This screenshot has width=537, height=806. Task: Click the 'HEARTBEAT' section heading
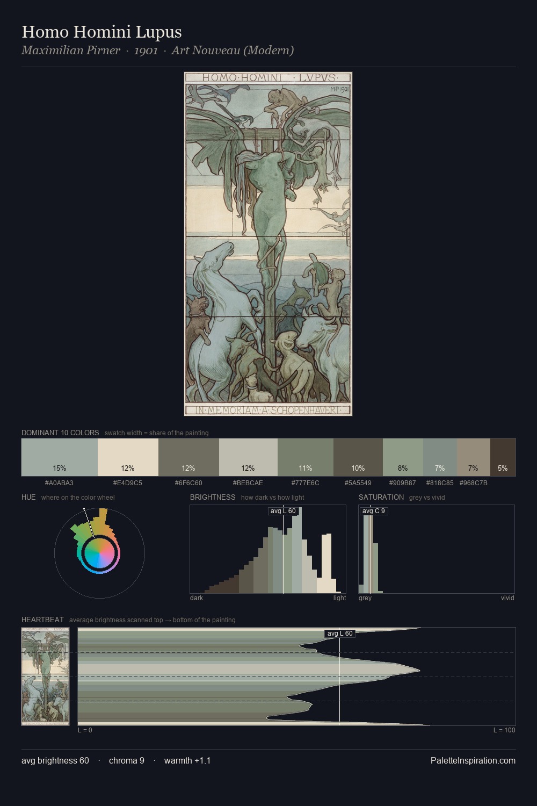(42, 620)
